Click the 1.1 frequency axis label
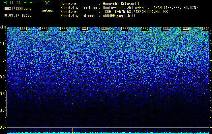This screenshot has height=134, width=212. click(3, 44)
